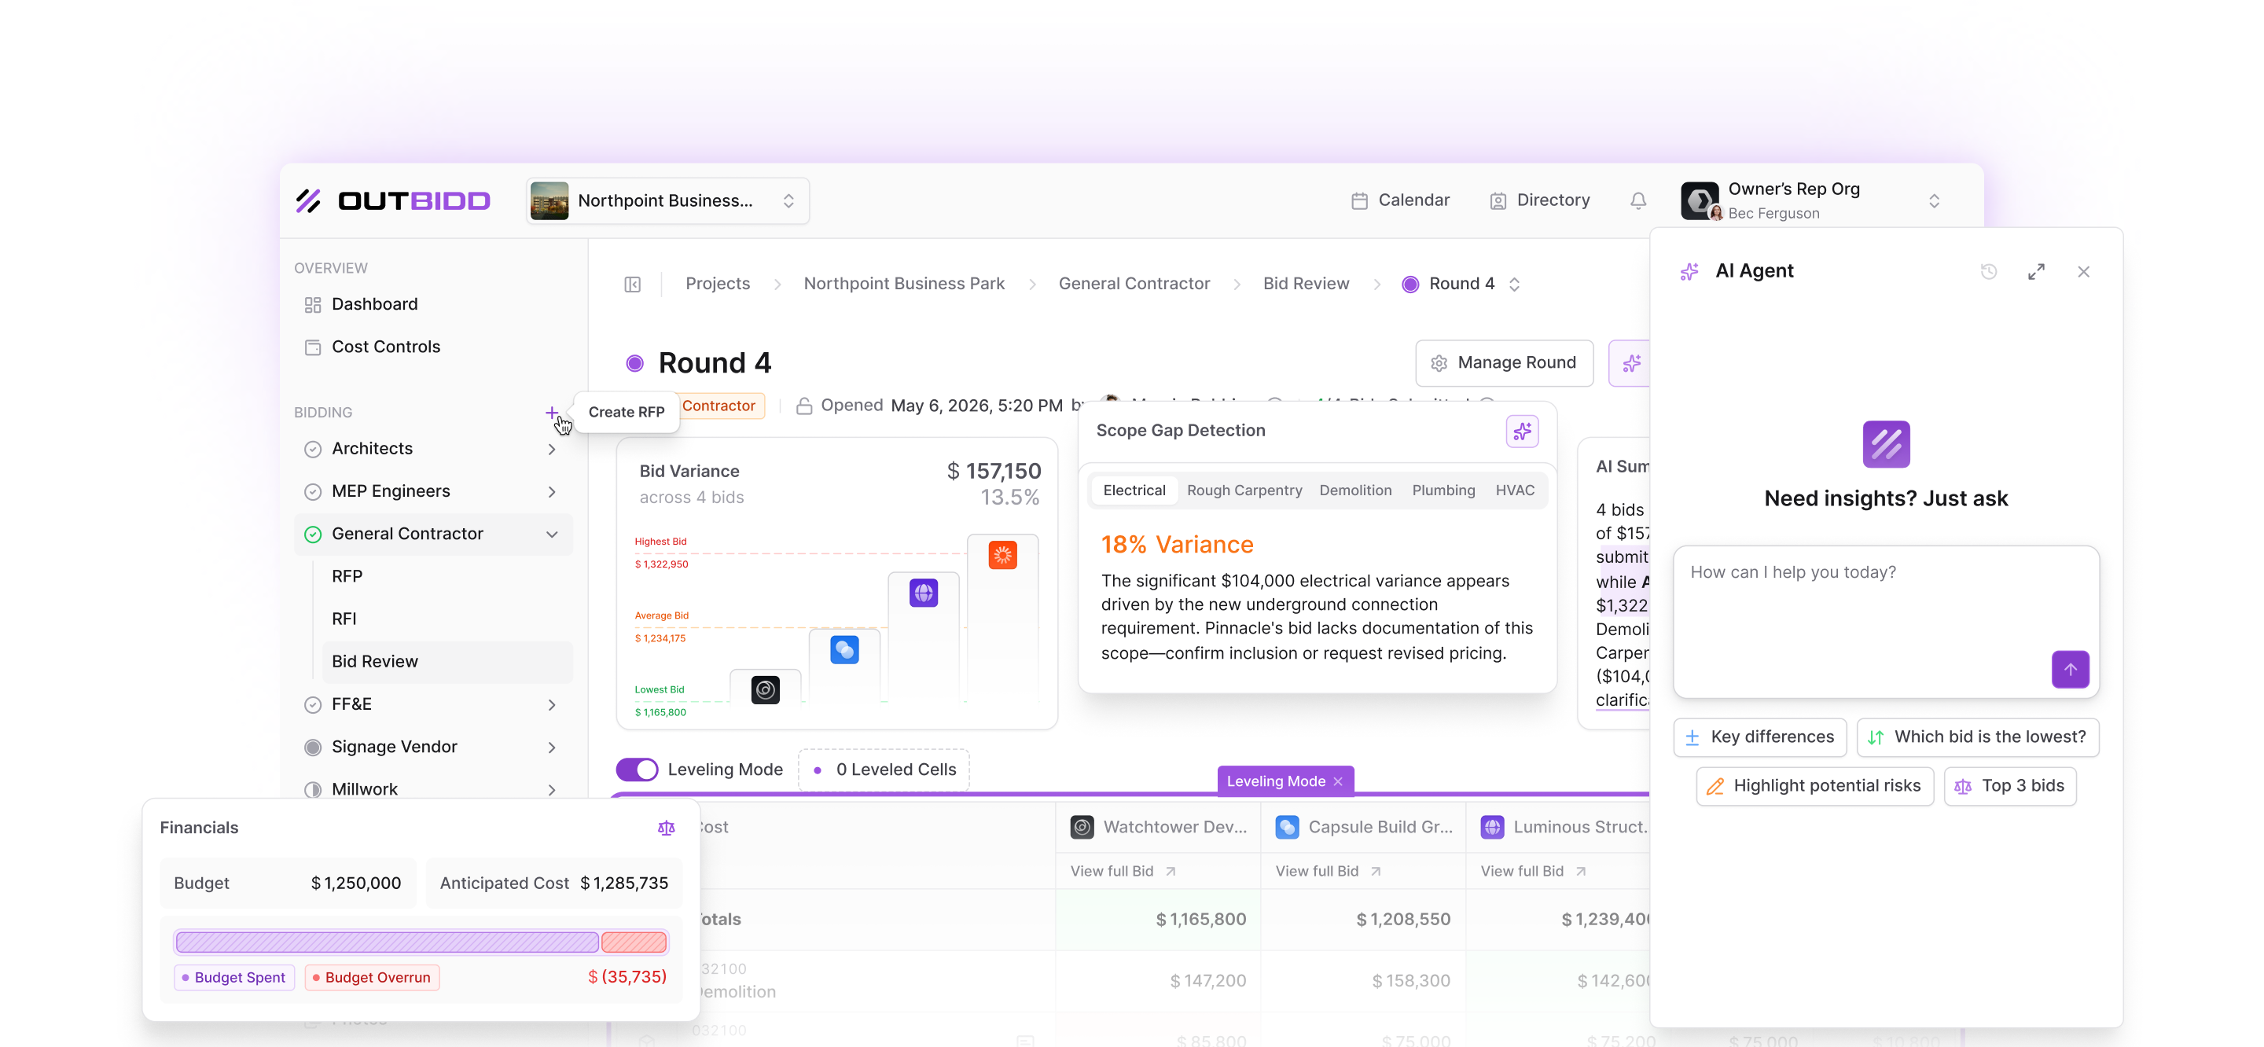View full bid for Watchtower Dev
This screenshot has height=1047, width=2264.
[1123, 871]
